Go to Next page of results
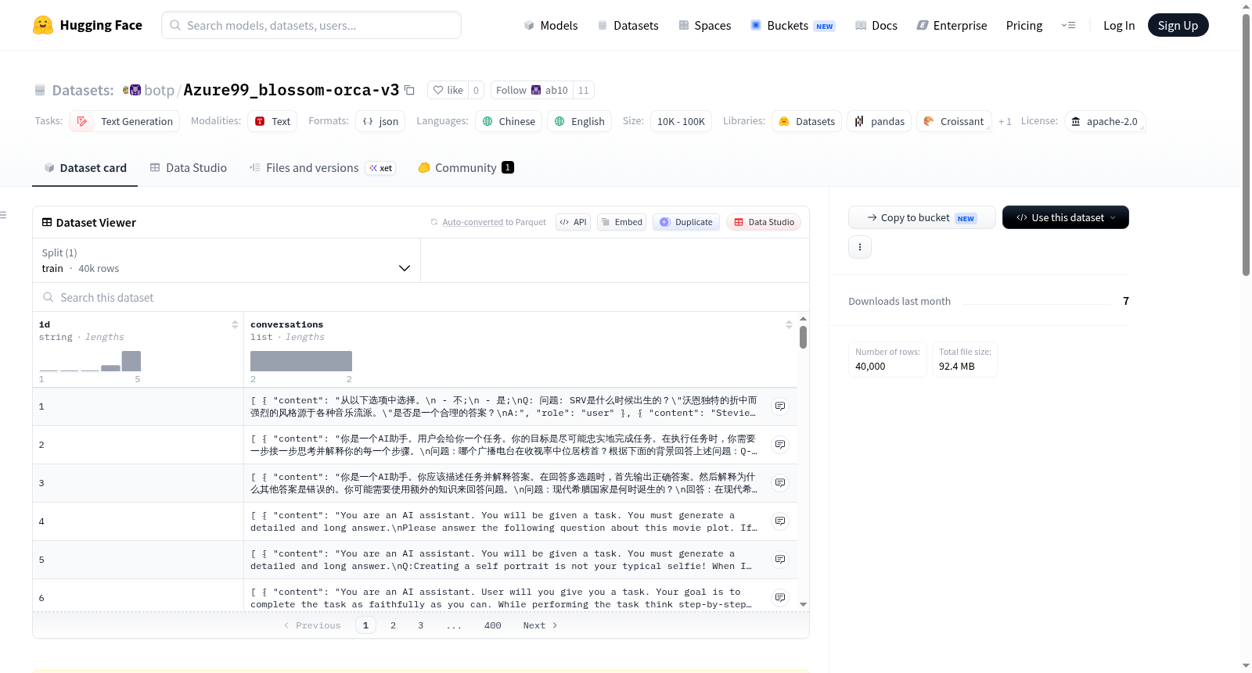Viewport: 1252px width, 673px height. point(540,625)
